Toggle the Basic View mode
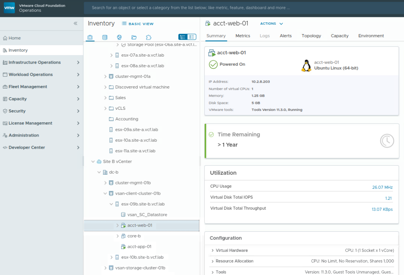404x275 pixels. [x=137, y=24]
